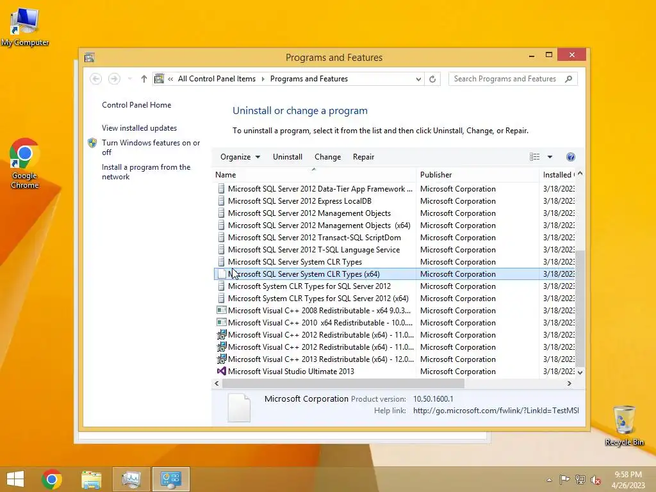This screenshot has height=492, width=656.
Task: Go up one folder level
Action: 144,79
